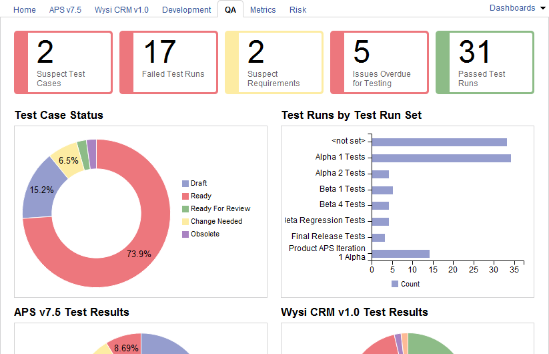Go to the Development tab
The image size is (549, 354).
coord(186,10)
